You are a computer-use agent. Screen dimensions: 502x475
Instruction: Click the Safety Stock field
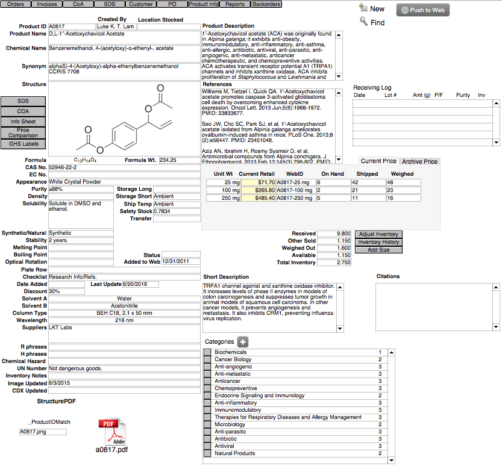tap(177, 211)
